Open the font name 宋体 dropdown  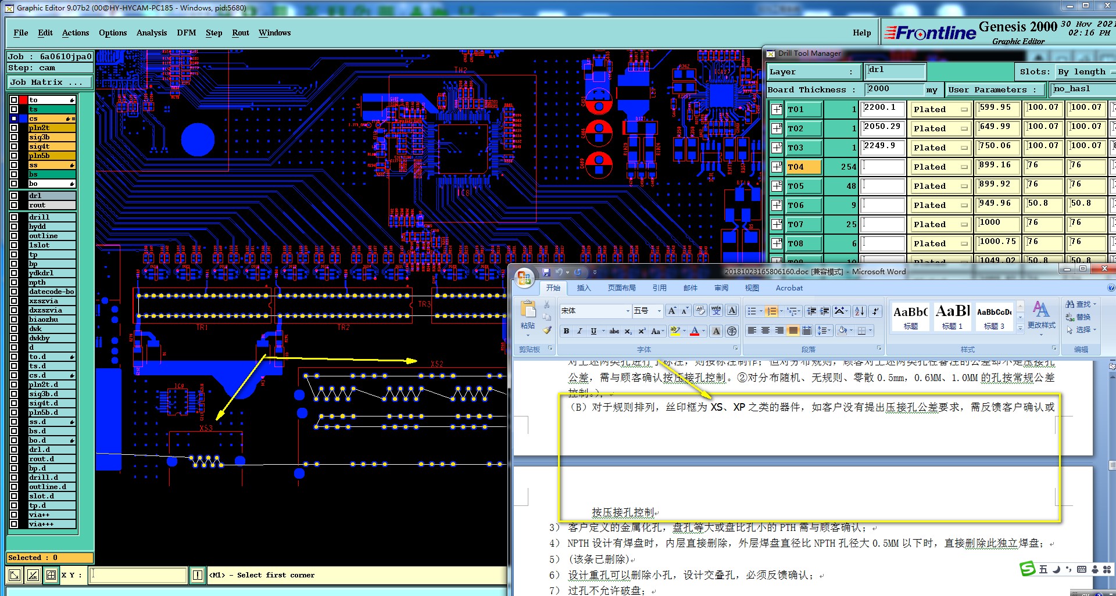click(x=628, y=311)
